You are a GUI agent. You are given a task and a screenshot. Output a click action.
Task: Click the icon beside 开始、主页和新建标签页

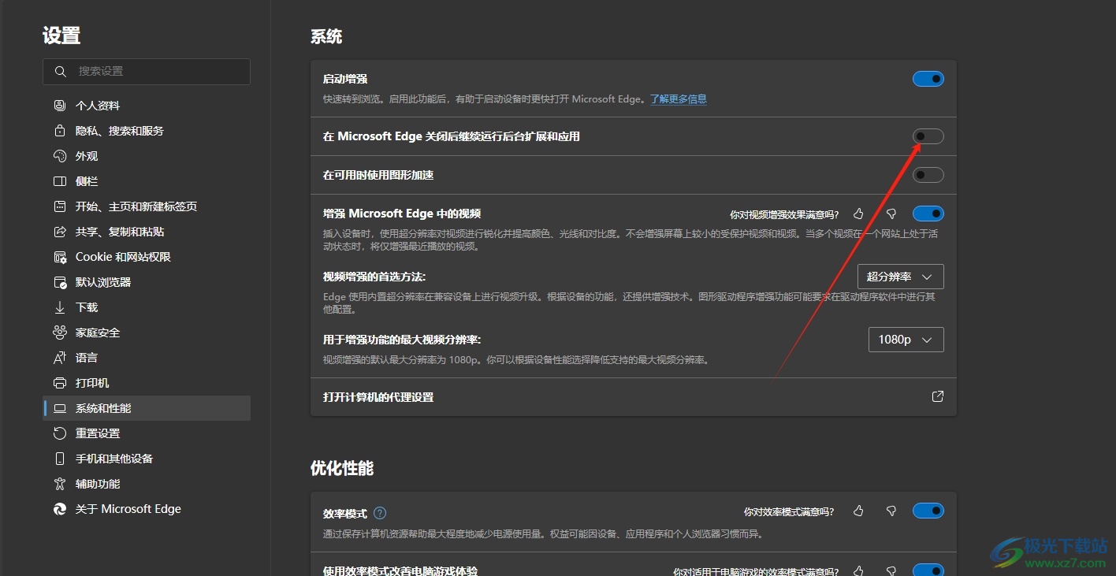[60, 206]
